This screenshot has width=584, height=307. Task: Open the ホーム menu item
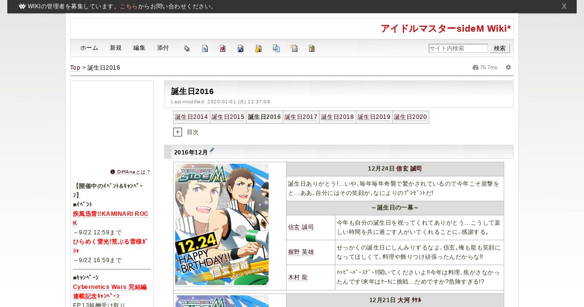[89, 48]
